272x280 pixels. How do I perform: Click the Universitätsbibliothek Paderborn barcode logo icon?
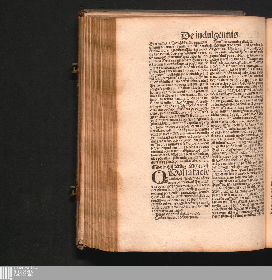coord(6,273)
